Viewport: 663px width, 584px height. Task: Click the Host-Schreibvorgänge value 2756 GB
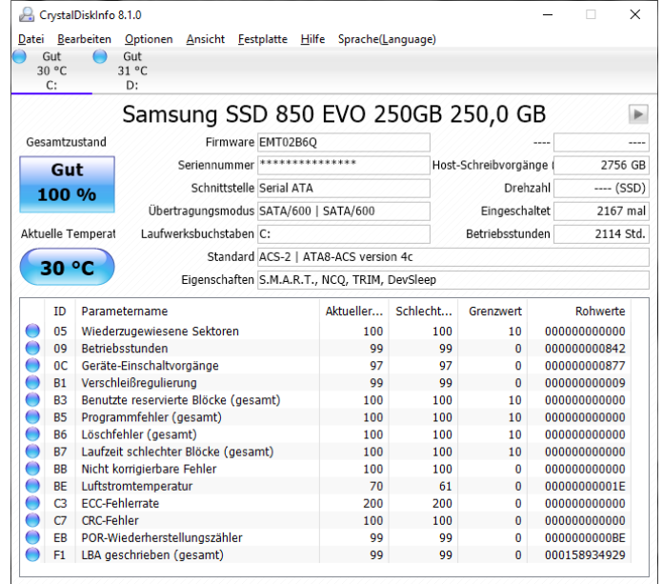tap(601, 165)
